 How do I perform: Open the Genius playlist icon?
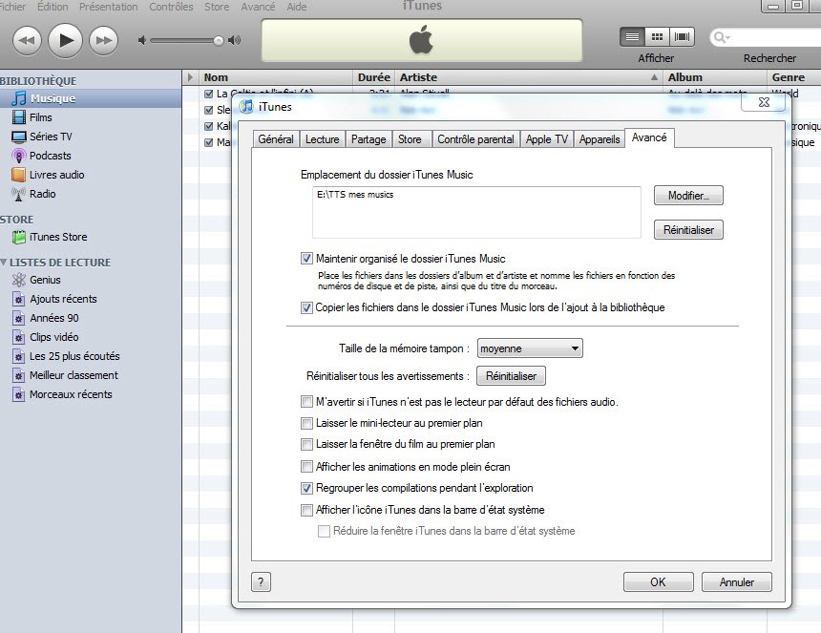[x=19, y=280]
